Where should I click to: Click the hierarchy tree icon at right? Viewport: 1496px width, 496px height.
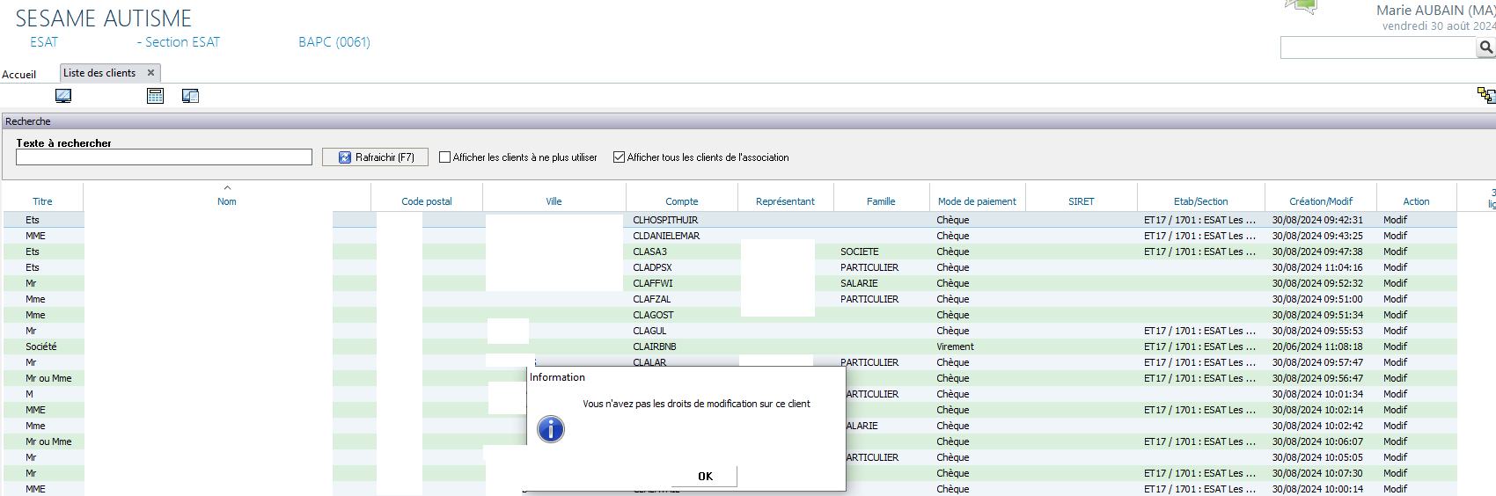(x=1485, y=95)
